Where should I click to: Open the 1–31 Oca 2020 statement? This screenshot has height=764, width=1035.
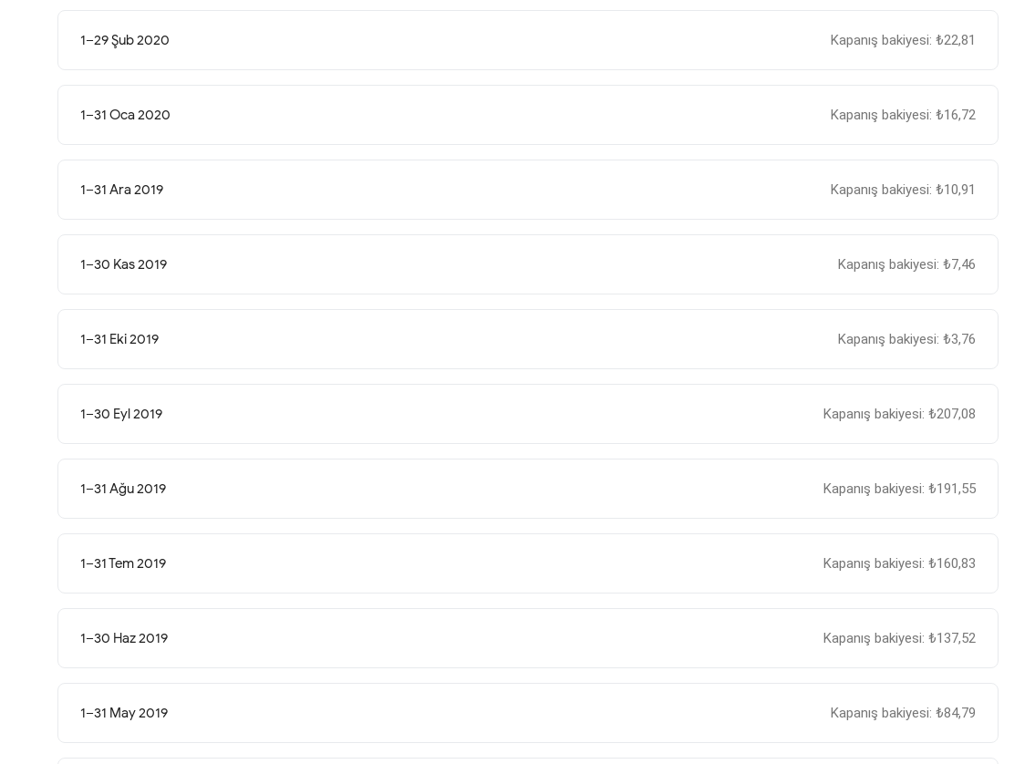pos(527,115)
